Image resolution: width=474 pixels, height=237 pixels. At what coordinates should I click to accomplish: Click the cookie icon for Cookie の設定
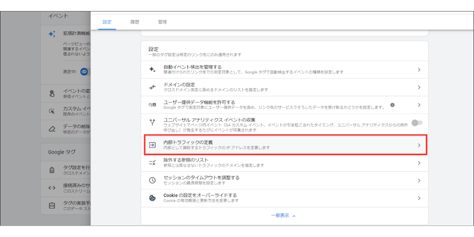(152, 198)
